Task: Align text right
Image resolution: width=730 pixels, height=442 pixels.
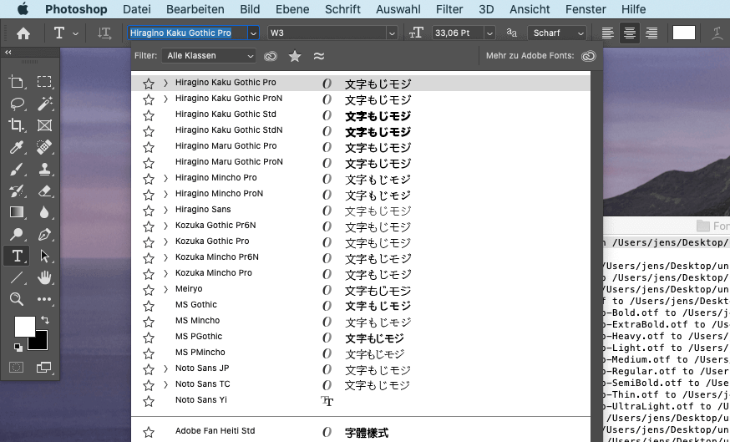Action: click(651, 33)
